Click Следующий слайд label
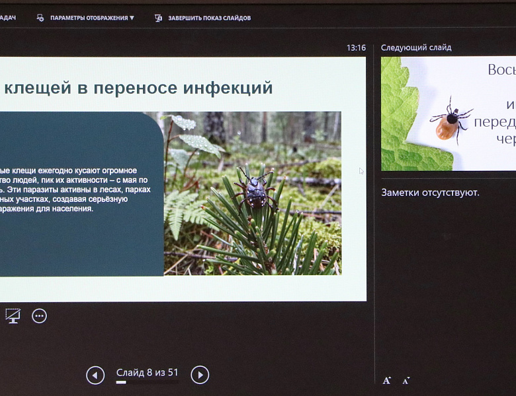 pyautogui.click(x=416, y=48)
